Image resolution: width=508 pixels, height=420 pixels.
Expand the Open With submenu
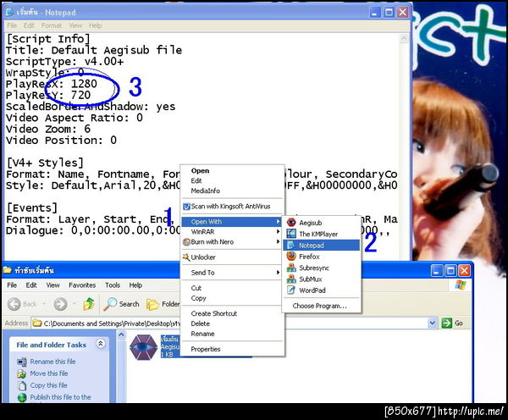coord(232,222)
